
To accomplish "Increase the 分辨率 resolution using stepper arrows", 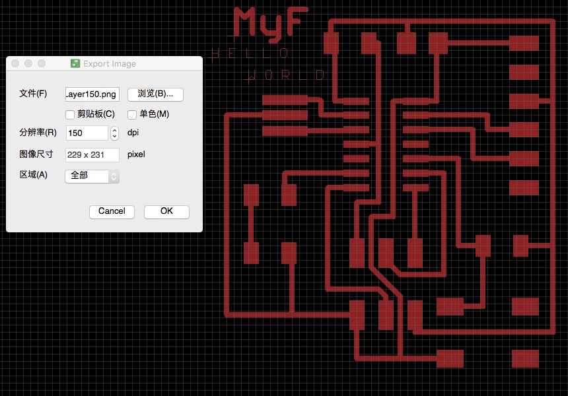I will [114, 130].
